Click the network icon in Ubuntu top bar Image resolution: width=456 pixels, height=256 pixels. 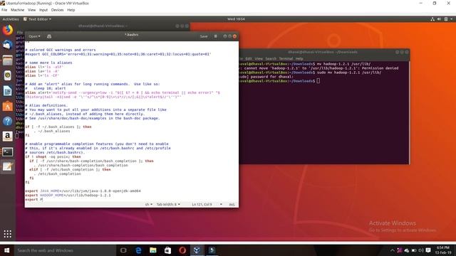click(432, 19)
